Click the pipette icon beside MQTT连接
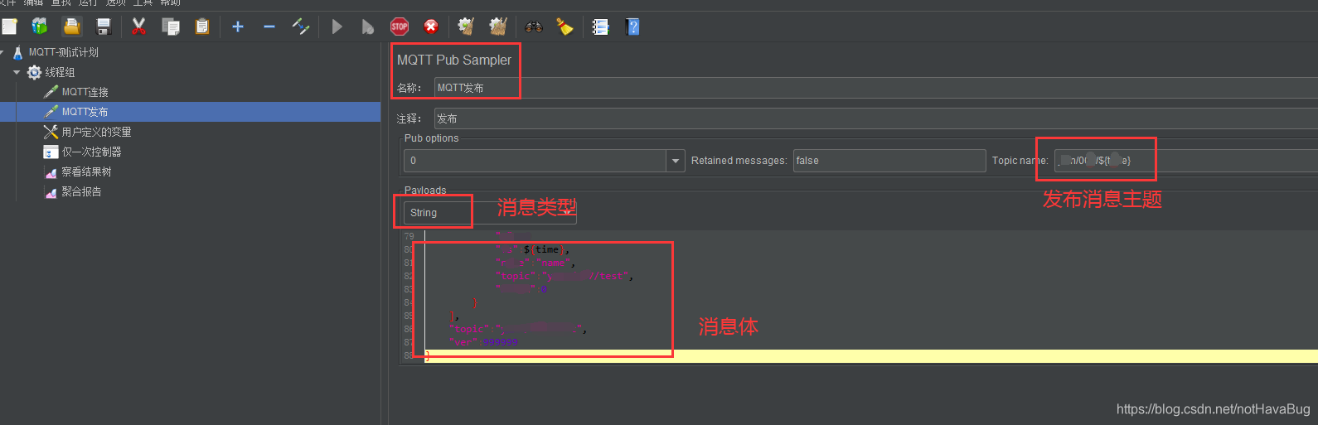Screen dimensions: 1318x425 click(x=51, y=92)
